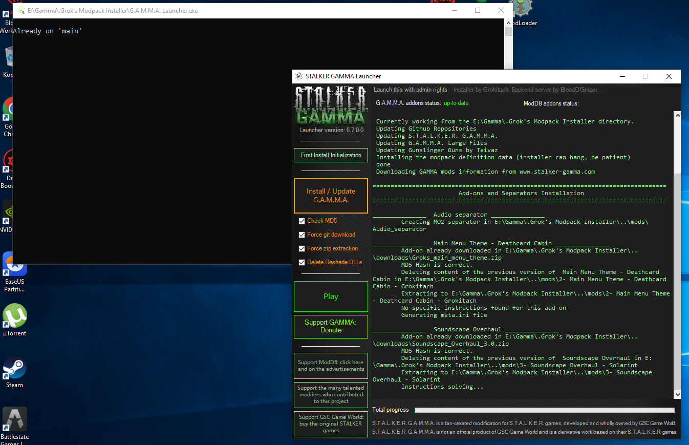689x445 pixels.
Task: Open the Recycle Bin desktop icon
Action: [x=8, y=62]
